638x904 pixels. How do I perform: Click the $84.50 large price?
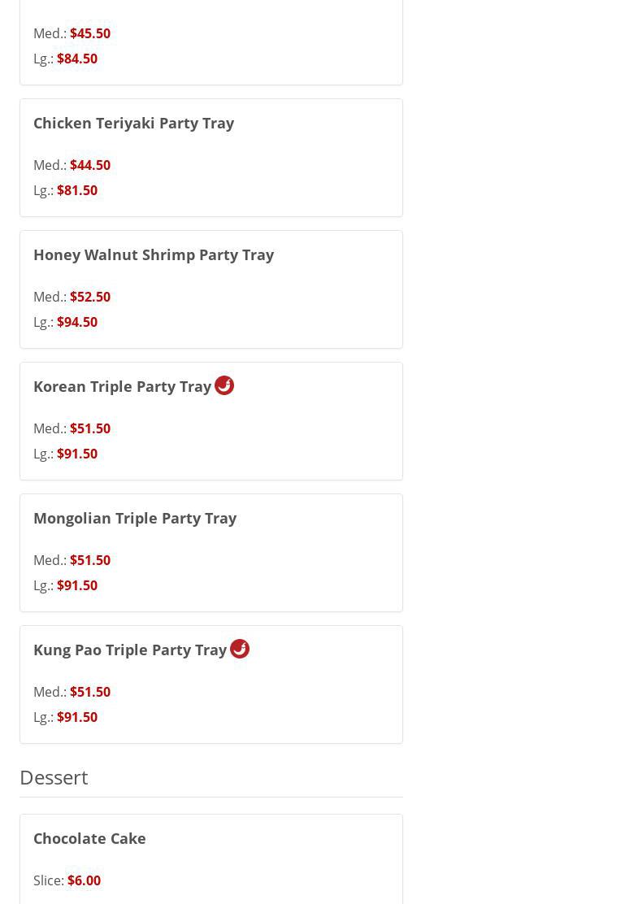(77, 59)
